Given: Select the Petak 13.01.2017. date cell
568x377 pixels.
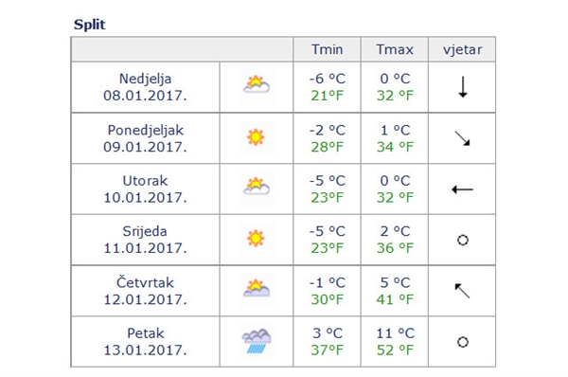Looking at the screenshot, I should tap(145, 341).
